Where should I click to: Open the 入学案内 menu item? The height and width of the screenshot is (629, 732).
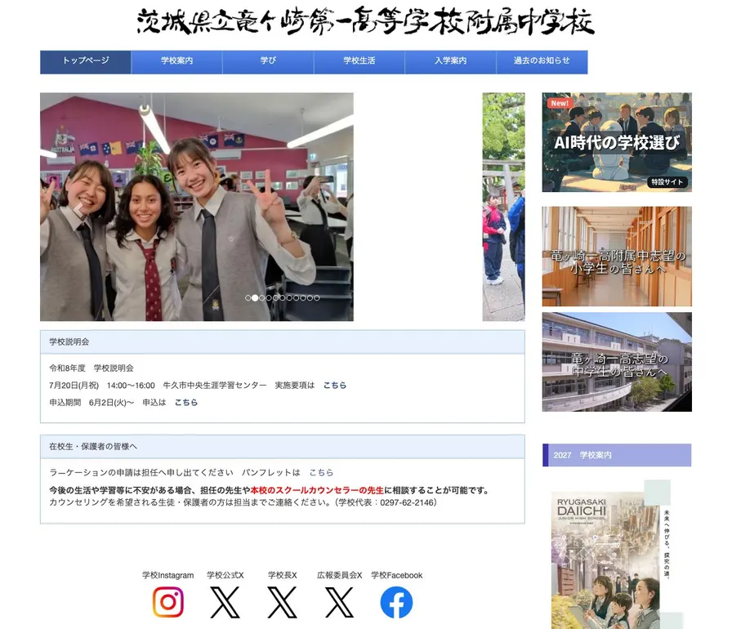(x=450, y=62)
